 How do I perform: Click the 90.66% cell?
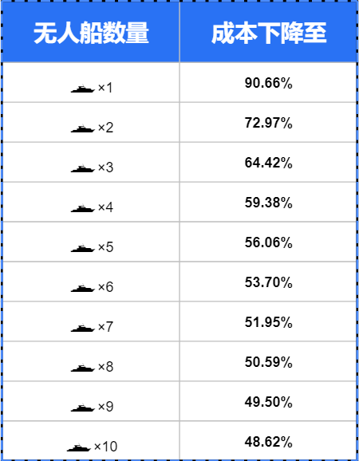[x=268, y=83]
